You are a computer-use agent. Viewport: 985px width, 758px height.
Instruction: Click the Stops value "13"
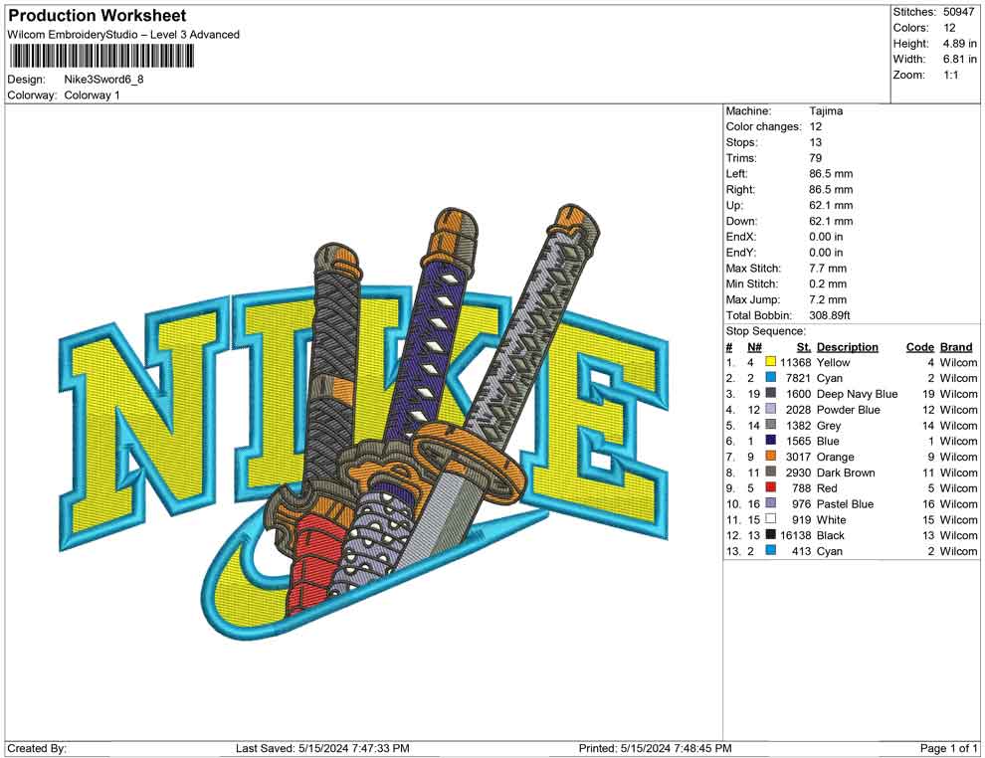[x=816, y=142]
